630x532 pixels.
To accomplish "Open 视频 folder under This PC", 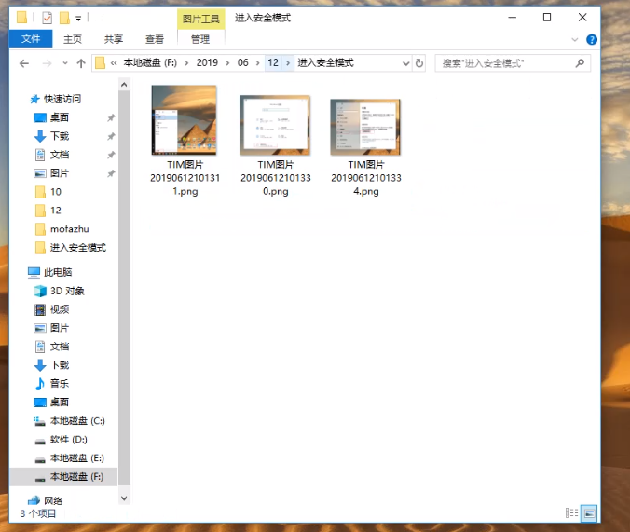I will 59,309.
